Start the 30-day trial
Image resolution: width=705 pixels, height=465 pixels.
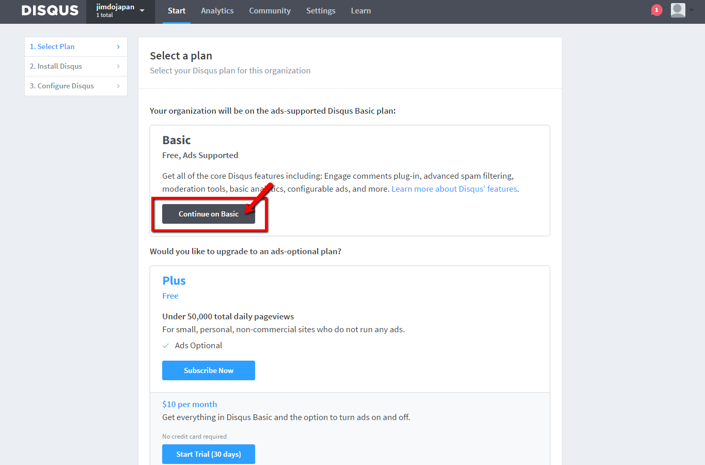tap(208, 454)
